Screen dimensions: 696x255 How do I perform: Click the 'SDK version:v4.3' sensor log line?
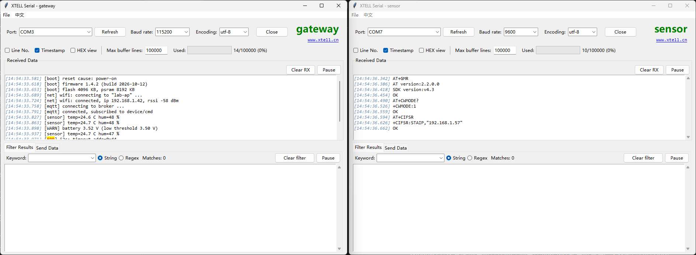(x=394, y=90)
